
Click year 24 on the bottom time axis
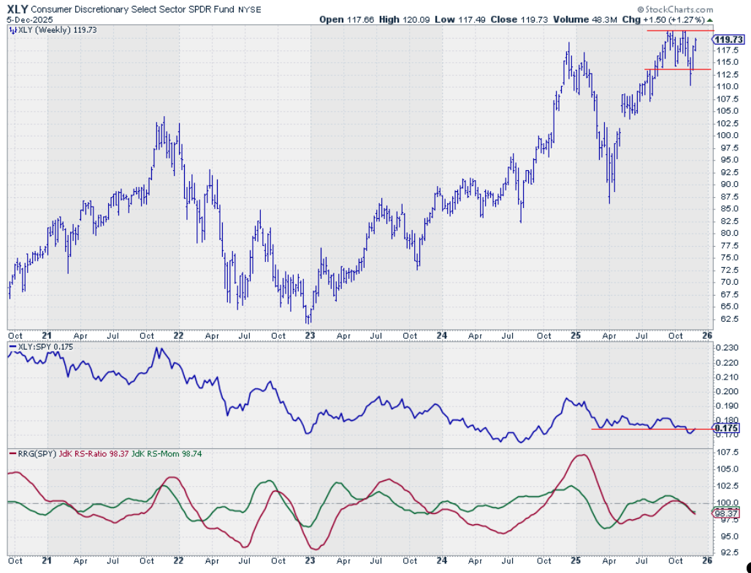pyautogui.click(x=441, y=561)
